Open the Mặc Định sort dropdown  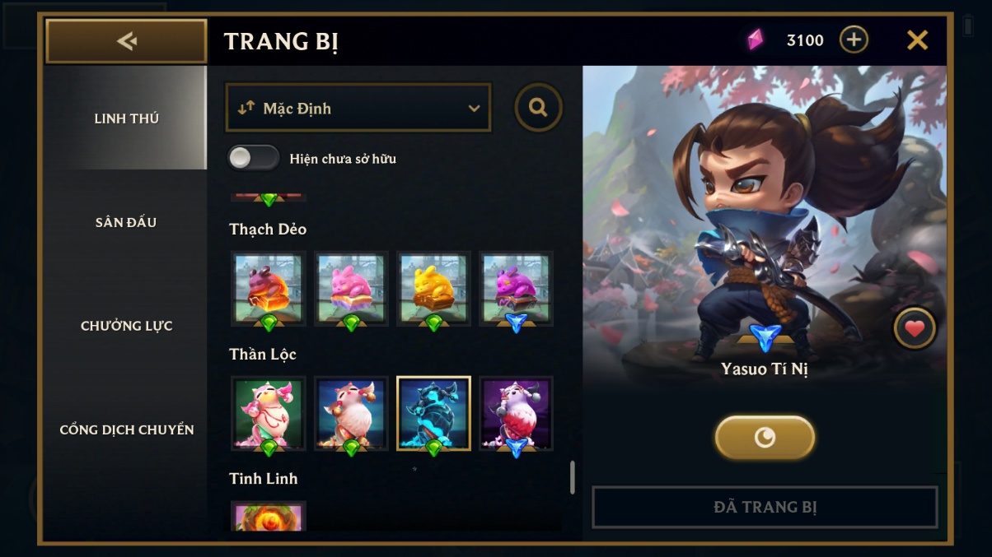pos(358,108)
